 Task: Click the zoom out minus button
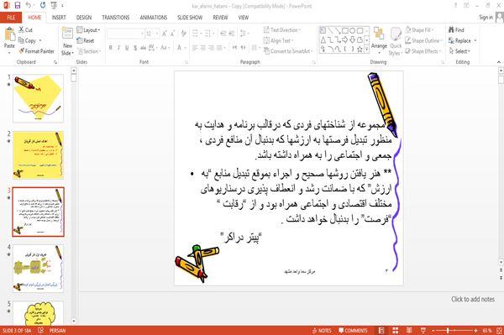433,330
